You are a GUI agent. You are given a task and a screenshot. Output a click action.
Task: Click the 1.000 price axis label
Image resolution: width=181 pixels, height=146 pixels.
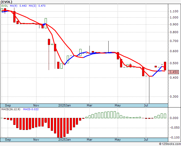pos(174,17)
